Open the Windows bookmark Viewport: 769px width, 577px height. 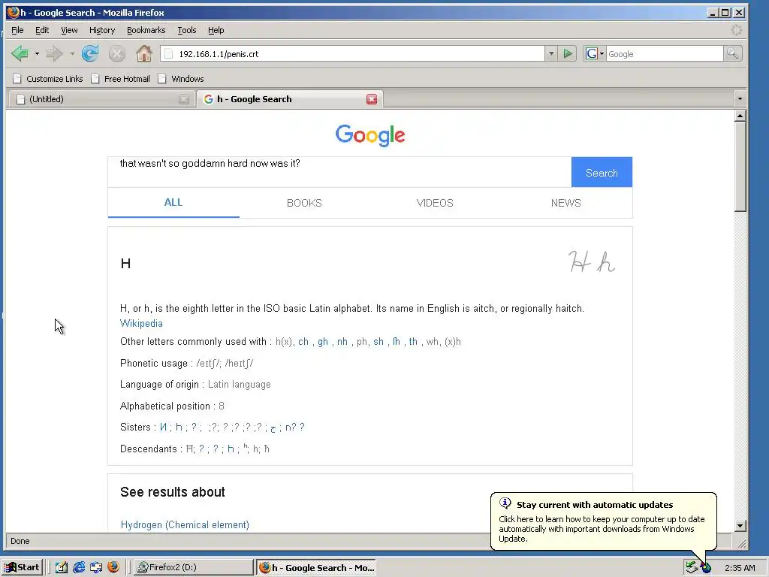(180, 79)
